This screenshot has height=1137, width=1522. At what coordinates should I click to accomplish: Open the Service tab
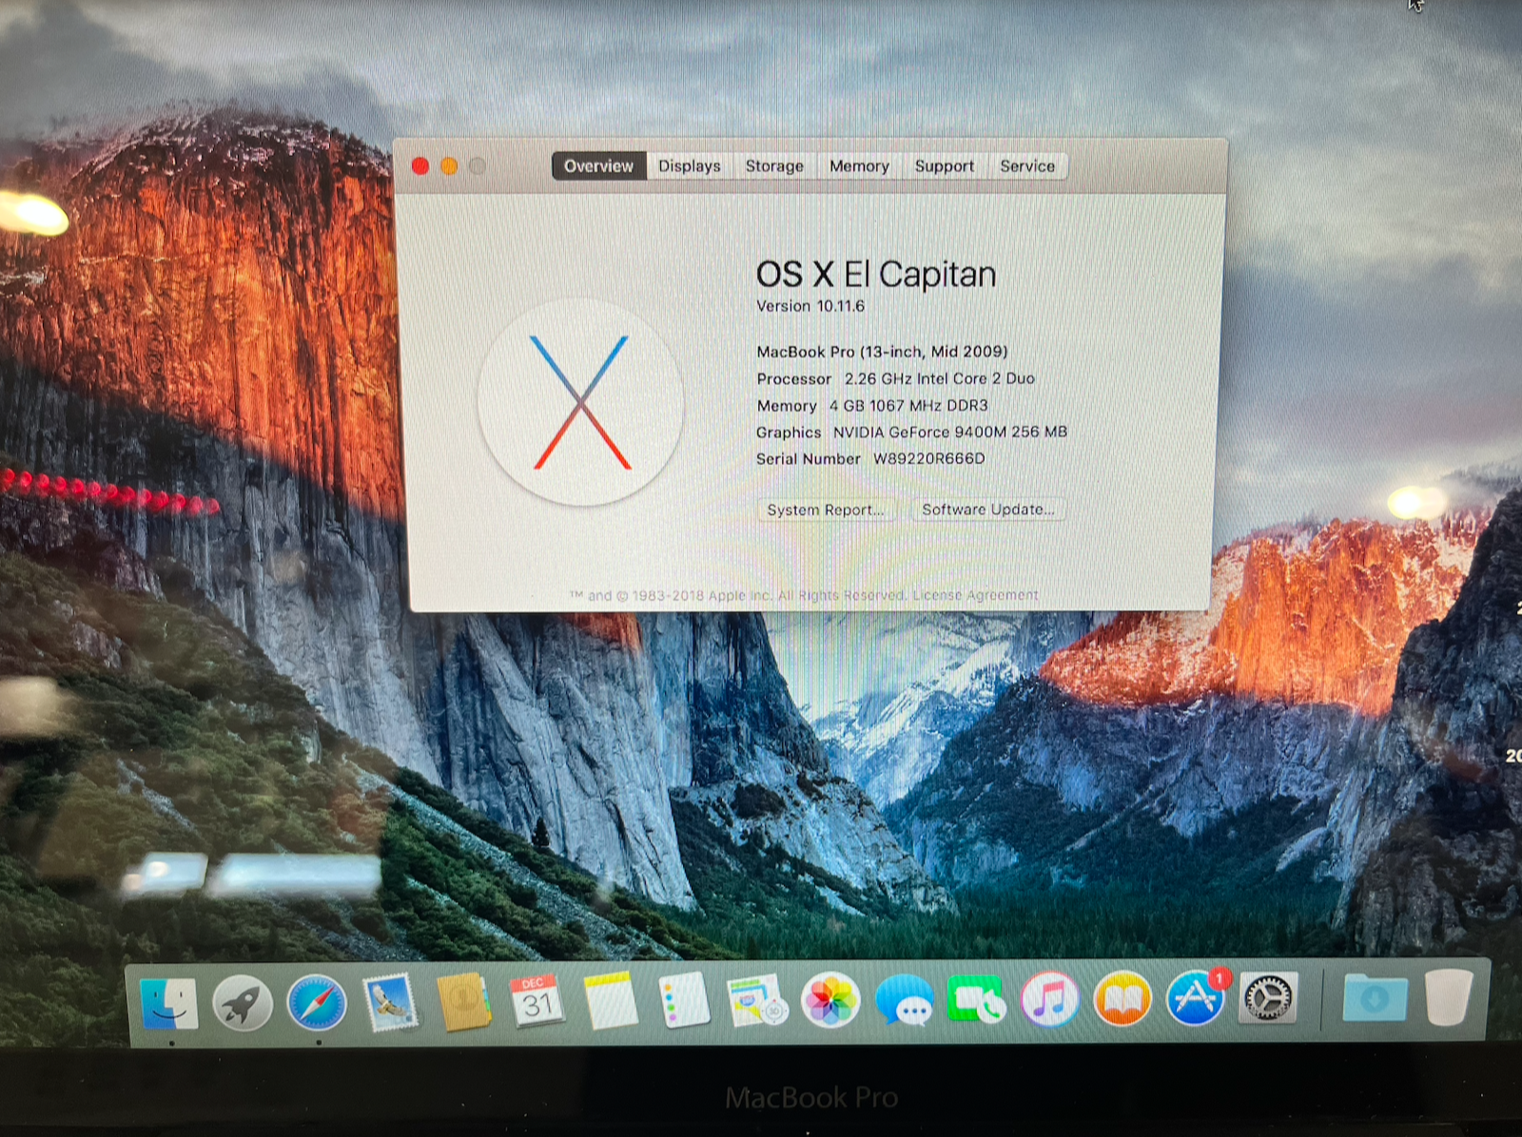point(1027,165)
